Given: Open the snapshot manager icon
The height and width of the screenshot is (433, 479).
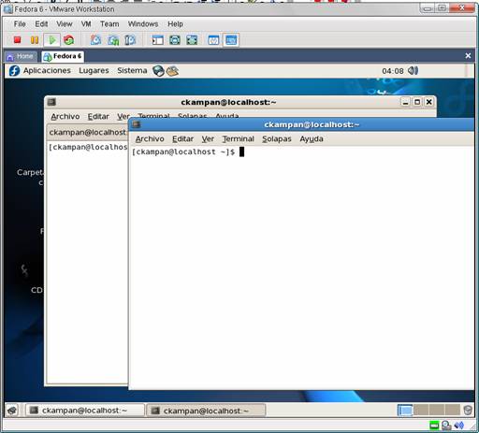Looking at the screenshot, I should click(130, 40).
